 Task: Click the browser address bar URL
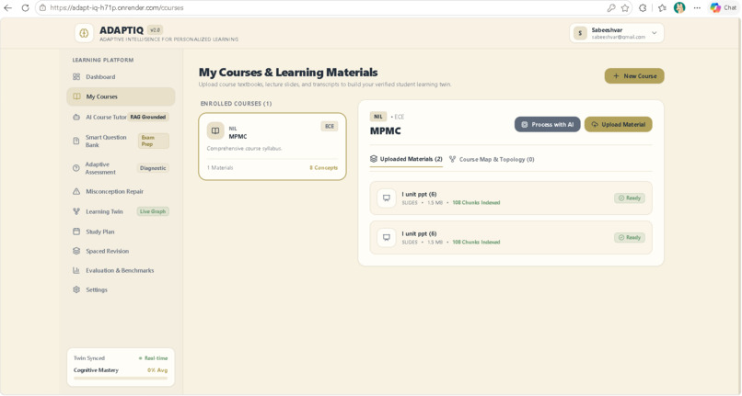click(x=117, y=7)
